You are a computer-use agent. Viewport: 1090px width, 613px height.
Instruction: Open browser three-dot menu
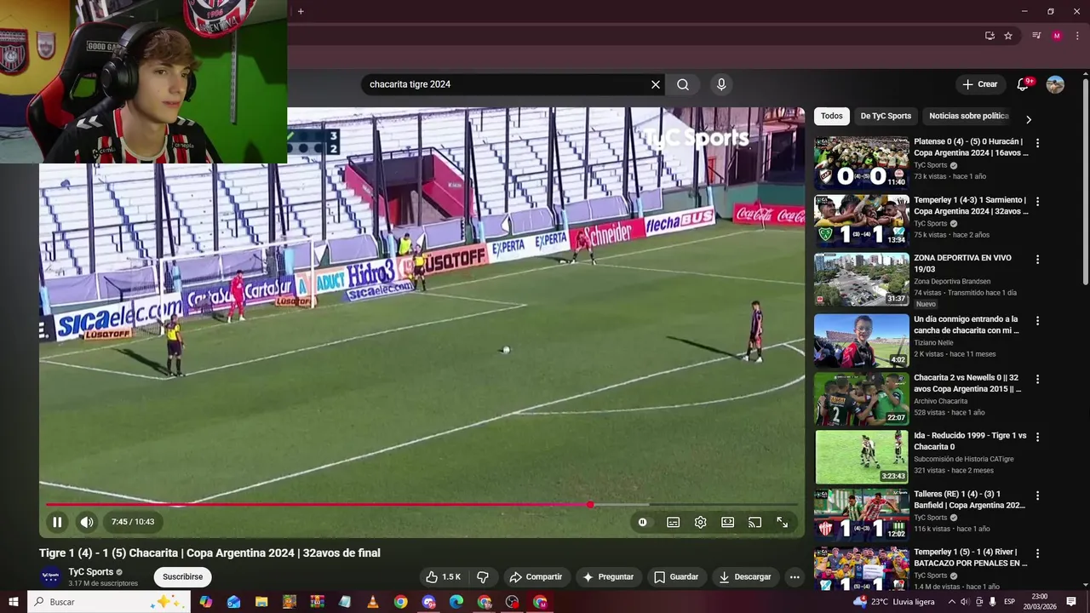(1077, 36)
